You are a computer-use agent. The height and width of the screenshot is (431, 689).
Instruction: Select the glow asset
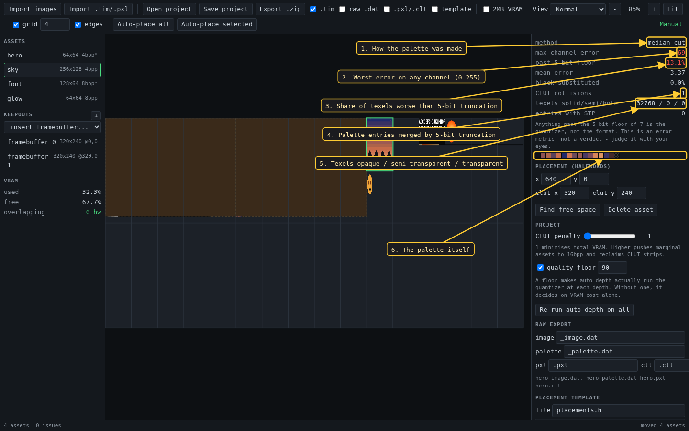(52, 99)
